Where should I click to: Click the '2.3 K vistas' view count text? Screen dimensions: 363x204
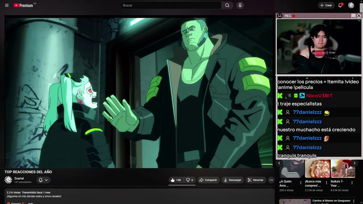click(x=14, y=193)
